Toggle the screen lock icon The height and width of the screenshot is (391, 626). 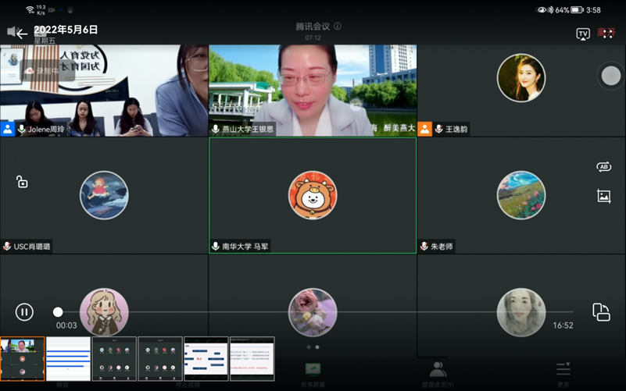click(x=22, y=182)
